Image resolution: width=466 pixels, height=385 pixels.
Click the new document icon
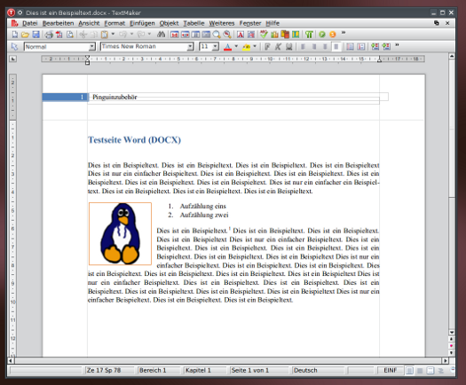[x=14, y=35]
